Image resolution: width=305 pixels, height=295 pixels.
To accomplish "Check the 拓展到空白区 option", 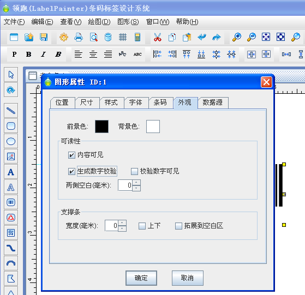I will pyautogui.click(x=178, y=226).
